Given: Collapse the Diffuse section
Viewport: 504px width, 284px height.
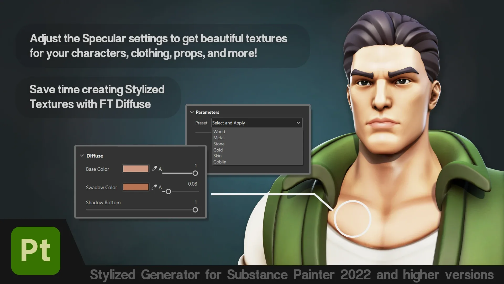Looking at the screenshot, I should (x=82, y=155).
